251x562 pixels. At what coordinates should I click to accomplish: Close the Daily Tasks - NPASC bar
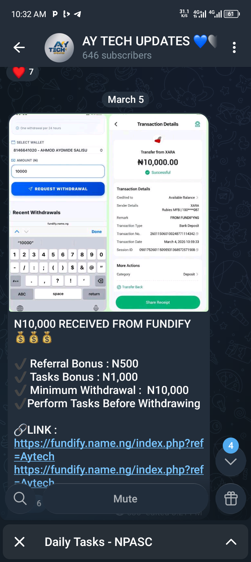20,542
